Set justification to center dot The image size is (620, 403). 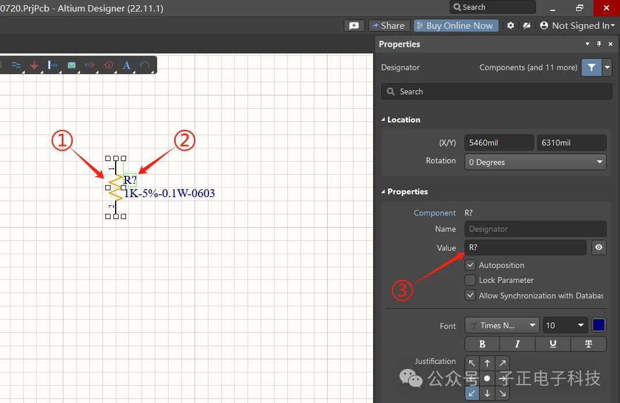[x=487, y=378]
